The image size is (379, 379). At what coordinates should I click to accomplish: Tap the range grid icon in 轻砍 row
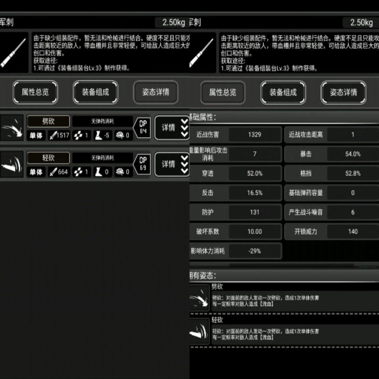[78, 172]
